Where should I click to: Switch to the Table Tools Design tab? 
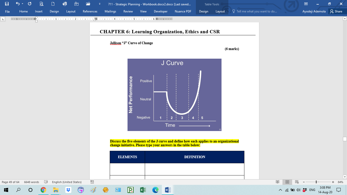coord(203,11)
